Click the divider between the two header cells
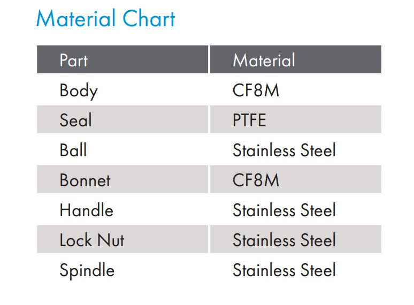The width and height of the screenshot is (414, 305). click(209, 59)
